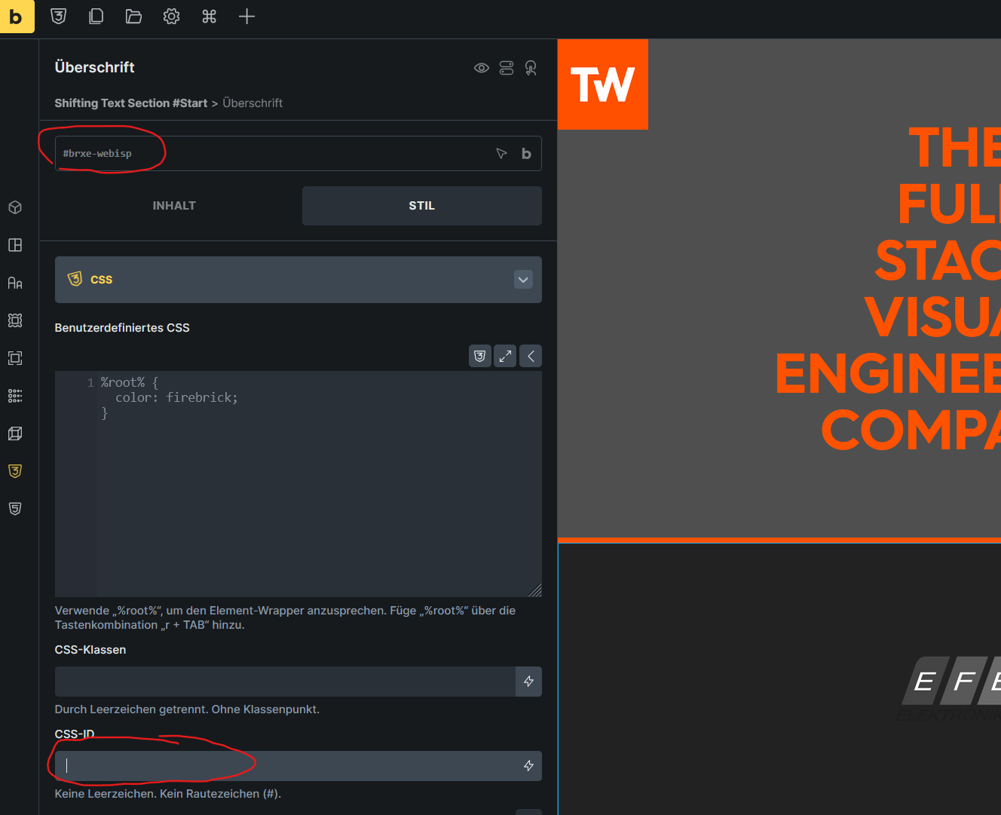Expand the custom CSS editor to fullscreen

coord(505,356)
